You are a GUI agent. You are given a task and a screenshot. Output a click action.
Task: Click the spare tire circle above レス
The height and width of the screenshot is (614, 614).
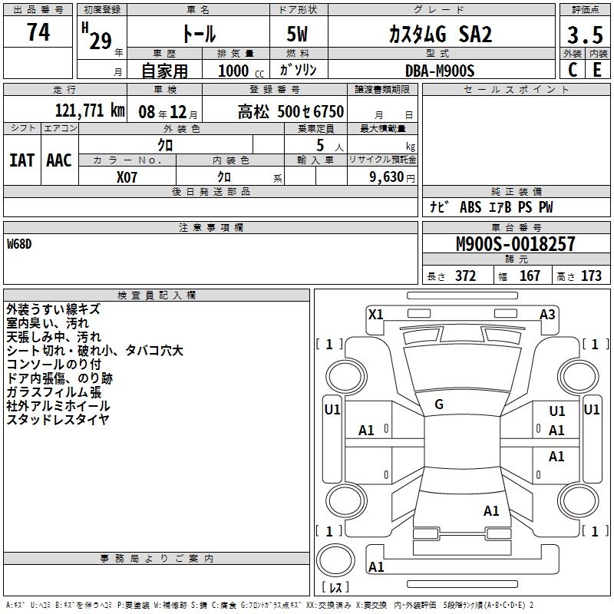335,560
